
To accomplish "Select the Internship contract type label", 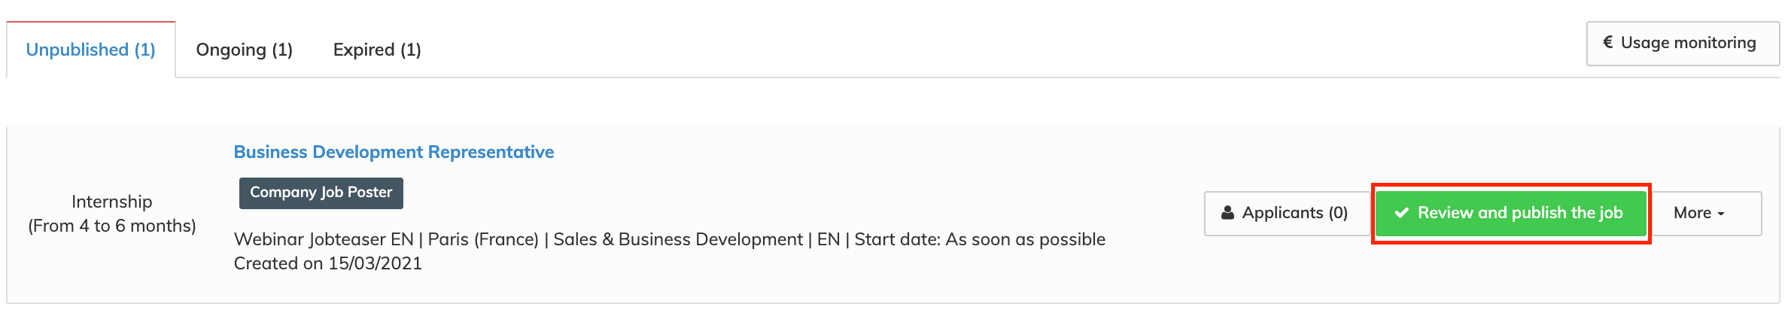I will [111, 202].
